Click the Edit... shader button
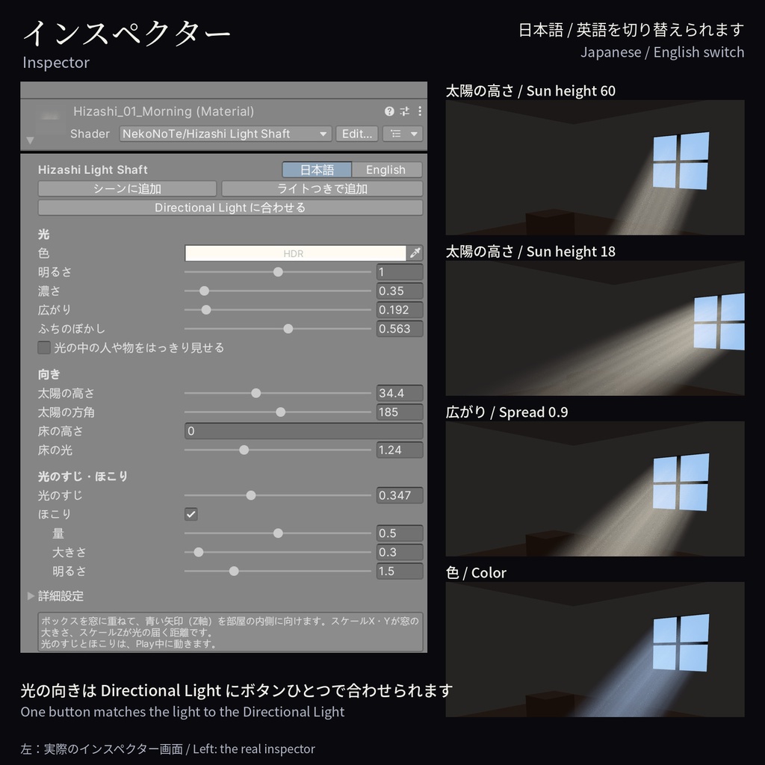This screenshot has width=765, height=765. pos(357,134)
